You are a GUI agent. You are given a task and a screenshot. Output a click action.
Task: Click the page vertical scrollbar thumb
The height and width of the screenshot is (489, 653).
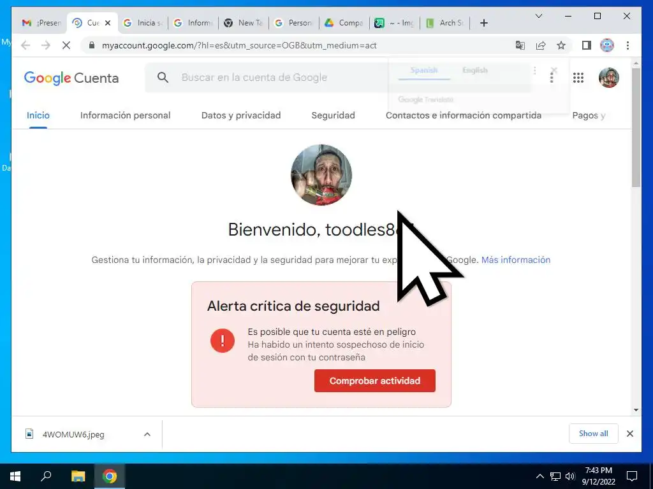(636, 127)
